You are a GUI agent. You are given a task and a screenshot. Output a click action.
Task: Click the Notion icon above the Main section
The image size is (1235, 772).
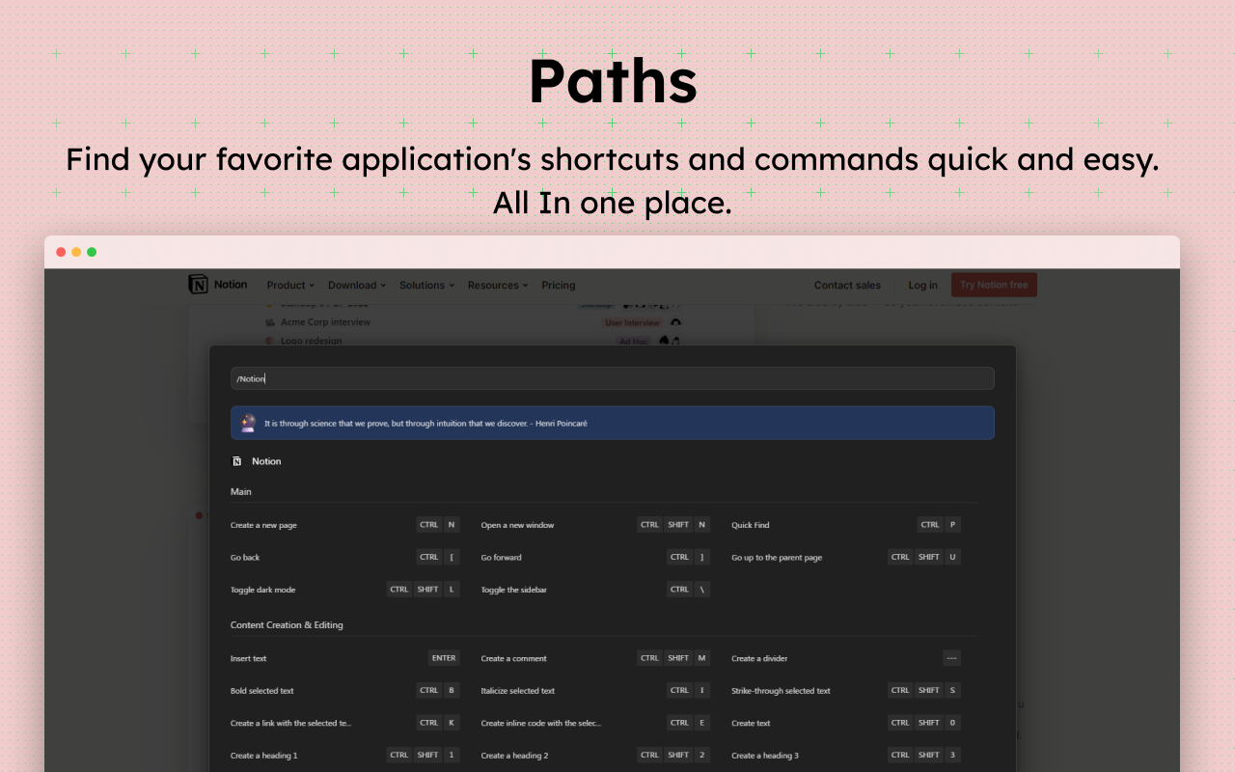237,461
